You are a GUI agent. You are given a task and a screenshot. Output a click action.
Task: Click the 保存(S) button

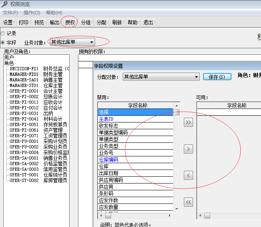[x=217, y=77]
